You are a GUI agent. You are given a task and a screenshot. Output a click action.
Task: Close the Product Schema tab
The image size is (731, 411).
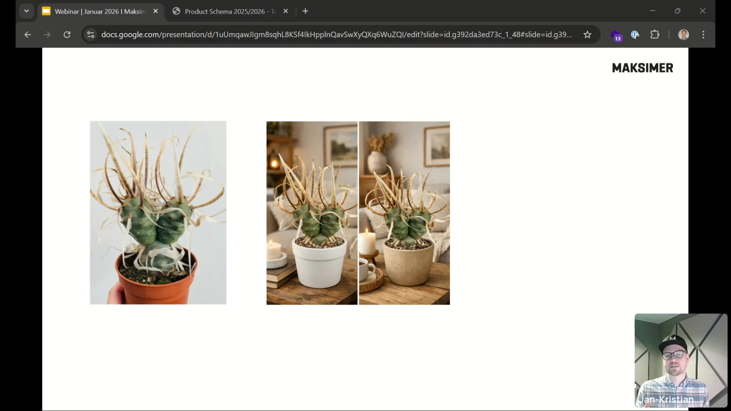286,11
